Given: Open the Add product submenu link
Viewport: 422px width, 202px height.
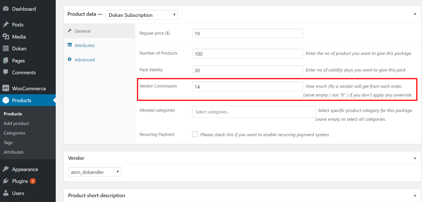Looking at the screenshot, I should coord(16,123).
